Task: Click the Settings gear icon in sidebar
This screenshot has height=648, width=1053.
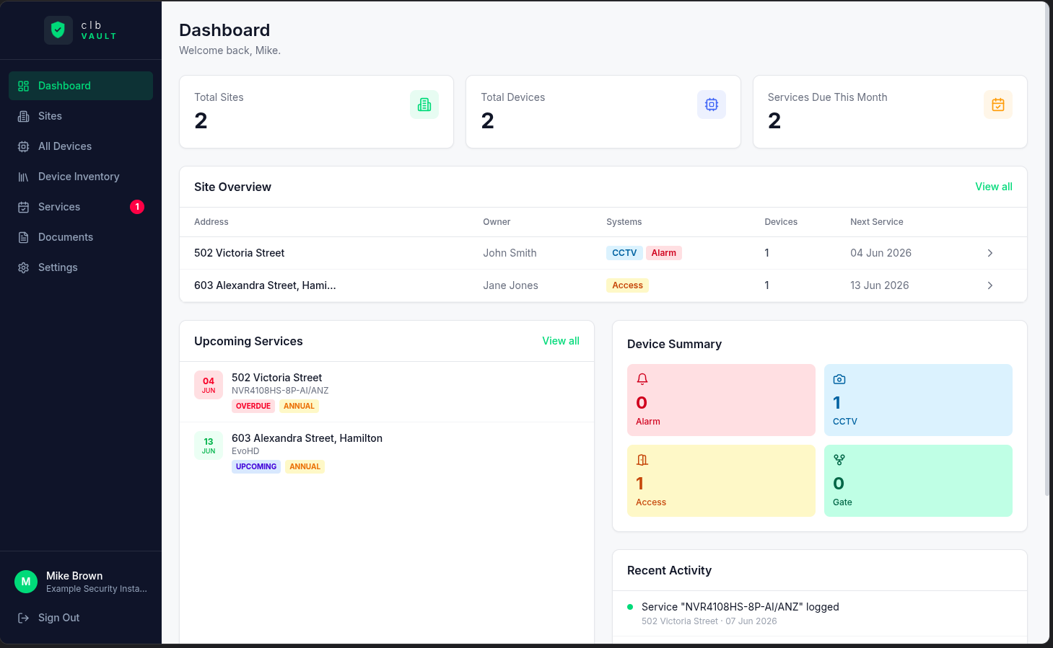Action: (x=23, y=267)
